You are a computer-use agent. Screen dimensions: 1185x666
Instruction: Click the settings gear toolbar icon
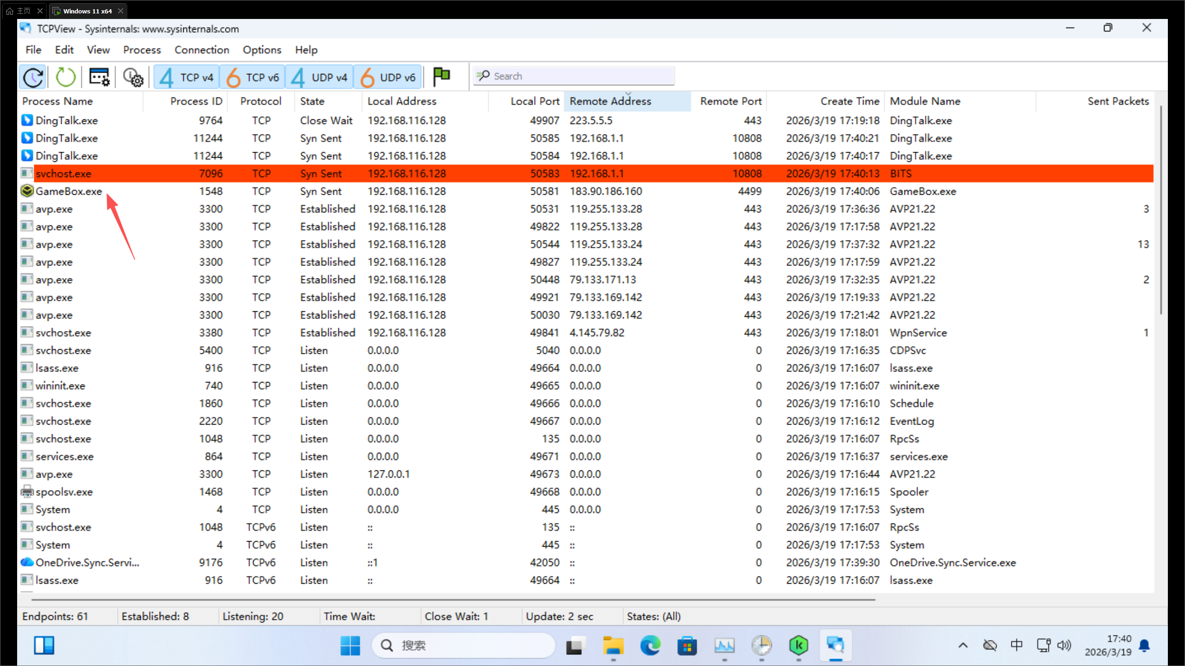(x=133, y=77)
